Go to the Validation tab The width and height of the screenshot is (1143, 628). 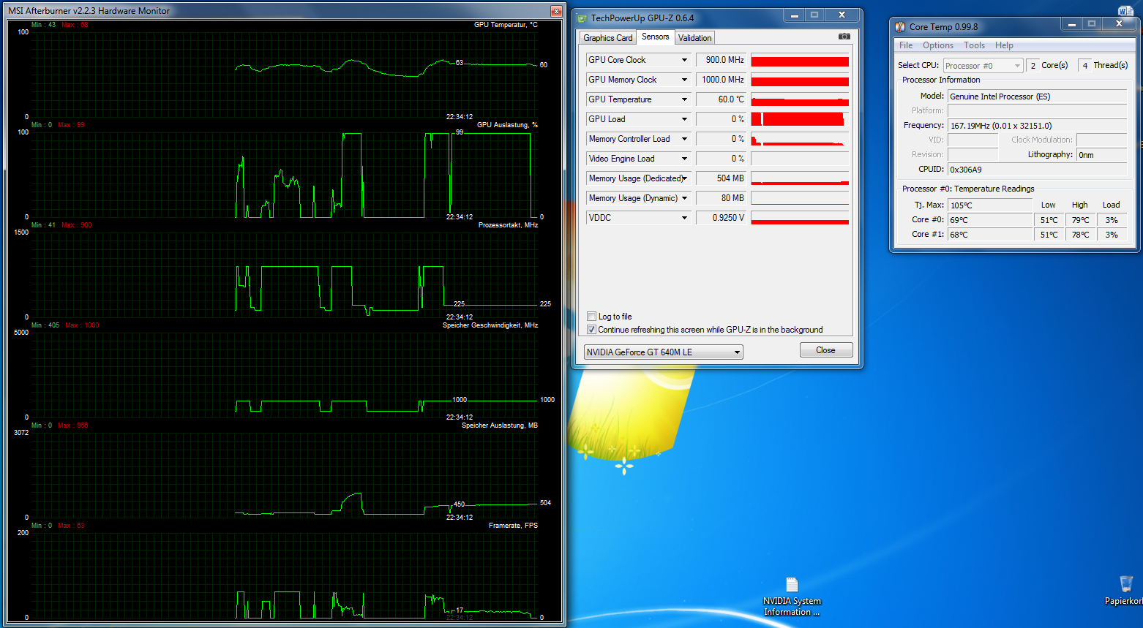(x=694, y=38)
